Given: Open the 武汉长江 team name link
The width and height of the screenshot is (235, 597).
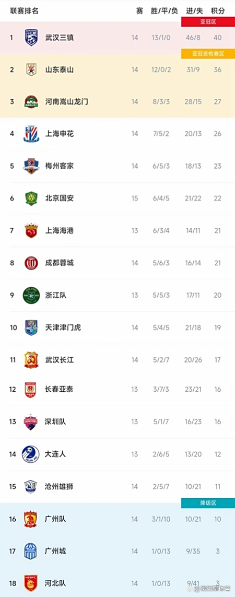Looking at the screenshot, I should pyautogui.click(x=60, y=360).
